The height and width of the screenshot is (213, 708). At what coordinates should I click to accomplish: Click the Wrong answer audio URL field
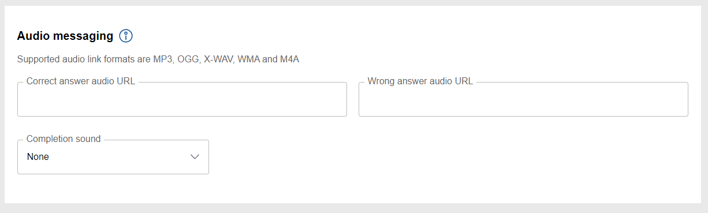523,99
